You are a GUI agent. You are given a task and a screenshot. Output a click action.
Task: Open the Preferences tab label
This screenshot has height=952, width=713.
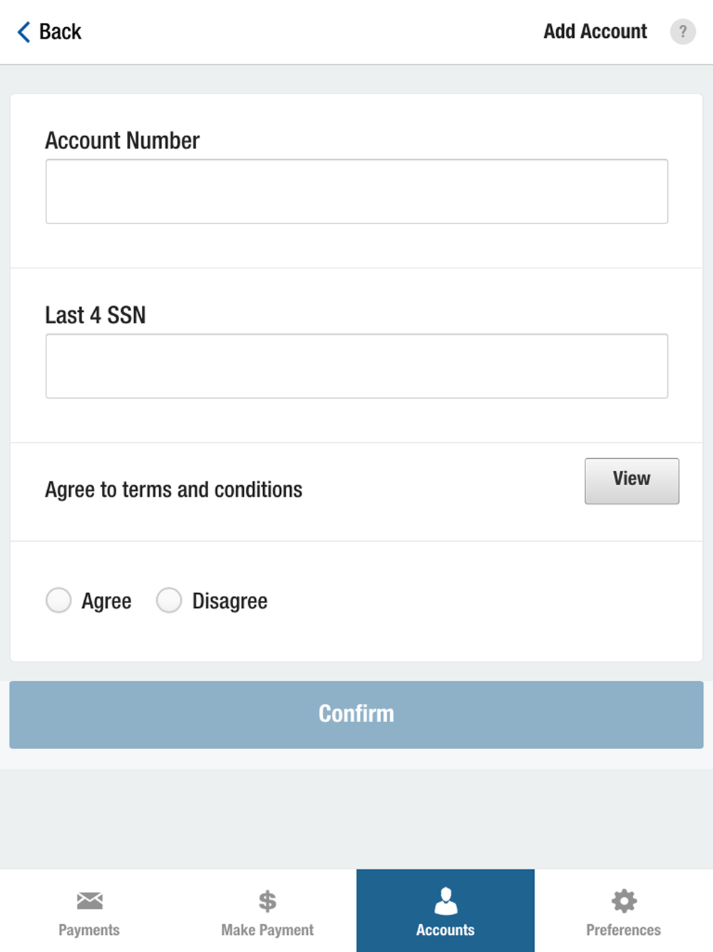click(624, 930)
